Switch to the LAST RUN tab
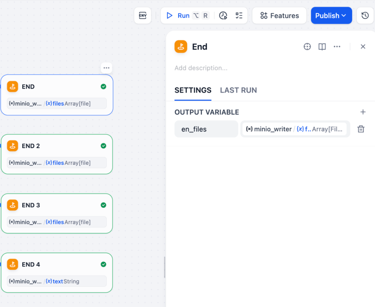Image resolution: width=375 pixels, height=307 pixels. 238,90
